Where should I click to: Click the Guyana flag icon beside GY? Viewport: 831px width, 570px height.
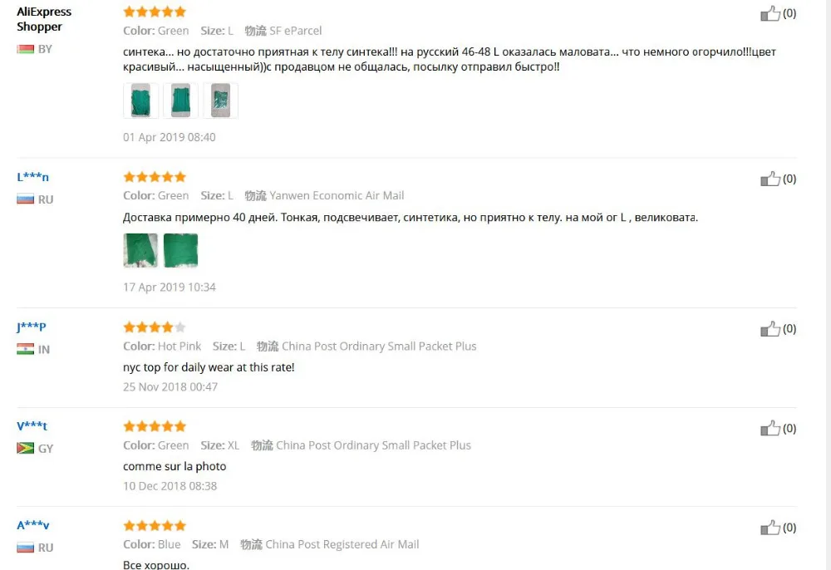(x=26, y=448)
